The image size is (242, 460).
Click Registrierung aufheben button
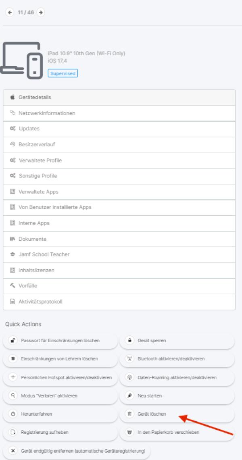pos(60,432)
